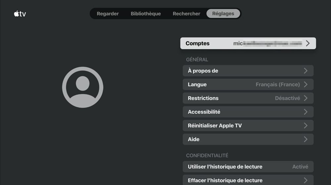Switch to the Bibliothèque tab
Screen dimensions: 331x185
point(146,14)
